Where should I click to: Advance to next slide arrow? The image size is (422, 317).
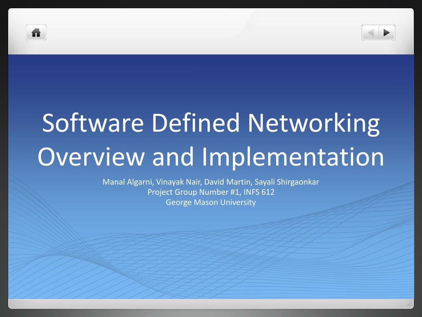coord(387,33)
